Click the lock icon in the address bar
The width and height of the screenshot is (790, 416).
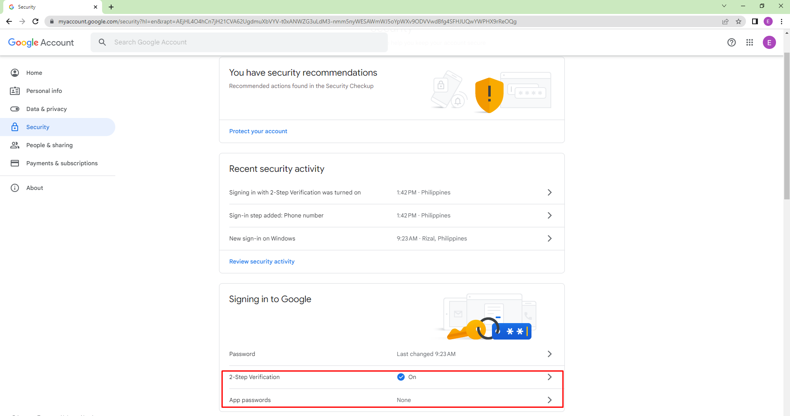pyautogui.click(x=52, y=21)
